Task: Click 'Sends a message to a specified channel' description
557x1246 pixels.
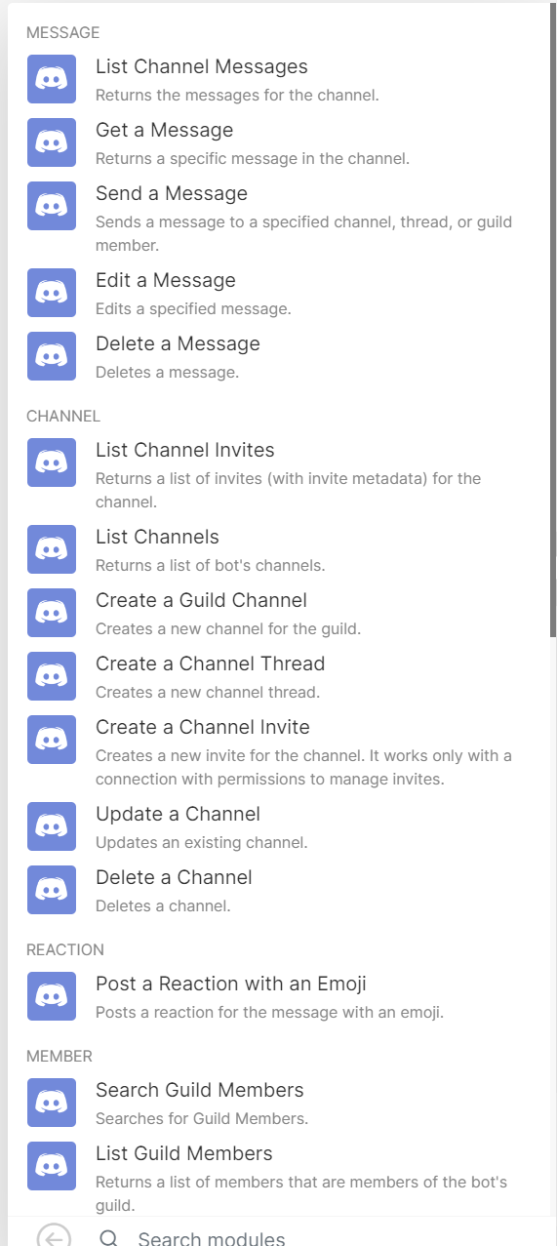Action: 303,233
